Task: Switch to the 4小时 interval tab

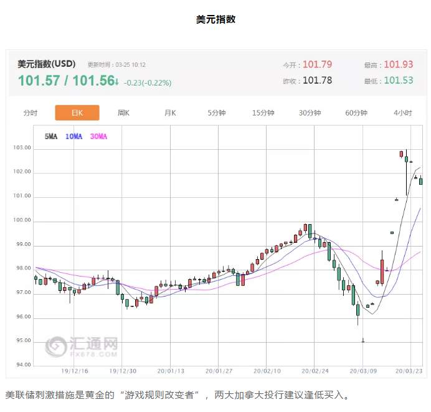Action: click(x=403, y=113)
